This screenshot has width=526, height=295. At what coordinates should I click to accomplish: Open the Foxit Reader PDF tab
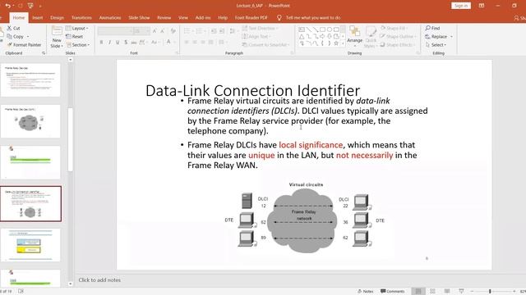pyautogui.click(x=251, y=18)
